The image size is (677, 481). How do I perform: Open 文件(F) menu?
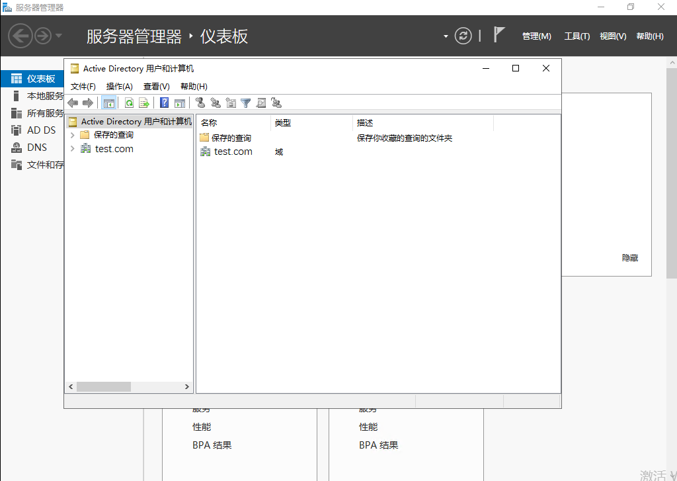[x=83, y=87]
